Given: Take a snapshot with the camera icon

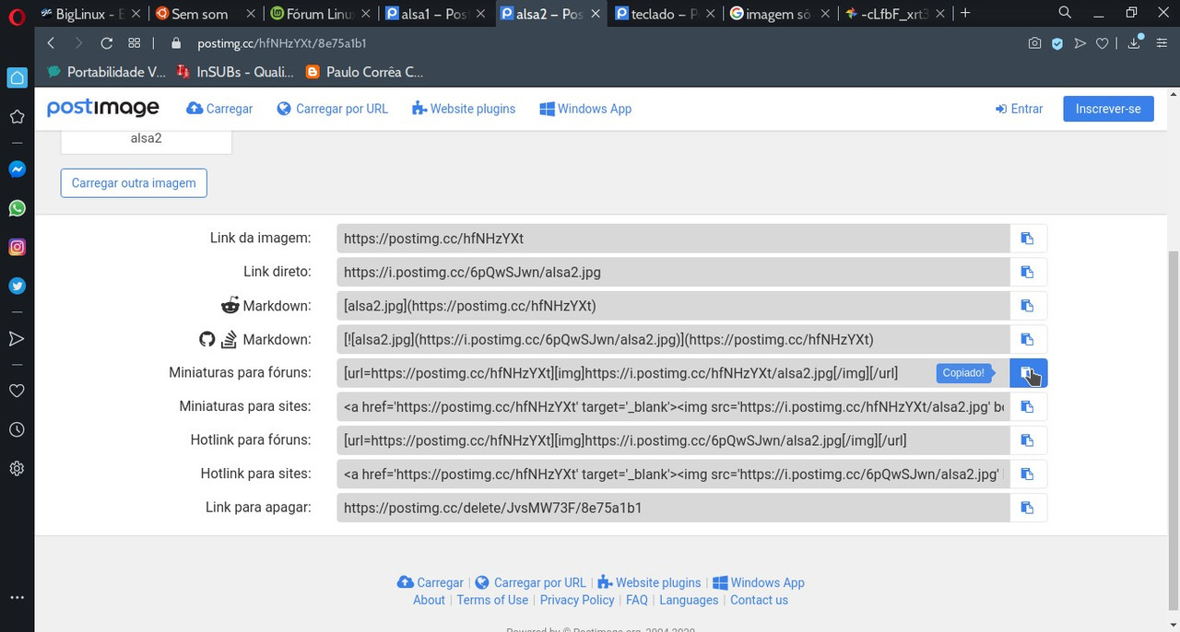Looking at the screenshot, I should point(1035,43).
